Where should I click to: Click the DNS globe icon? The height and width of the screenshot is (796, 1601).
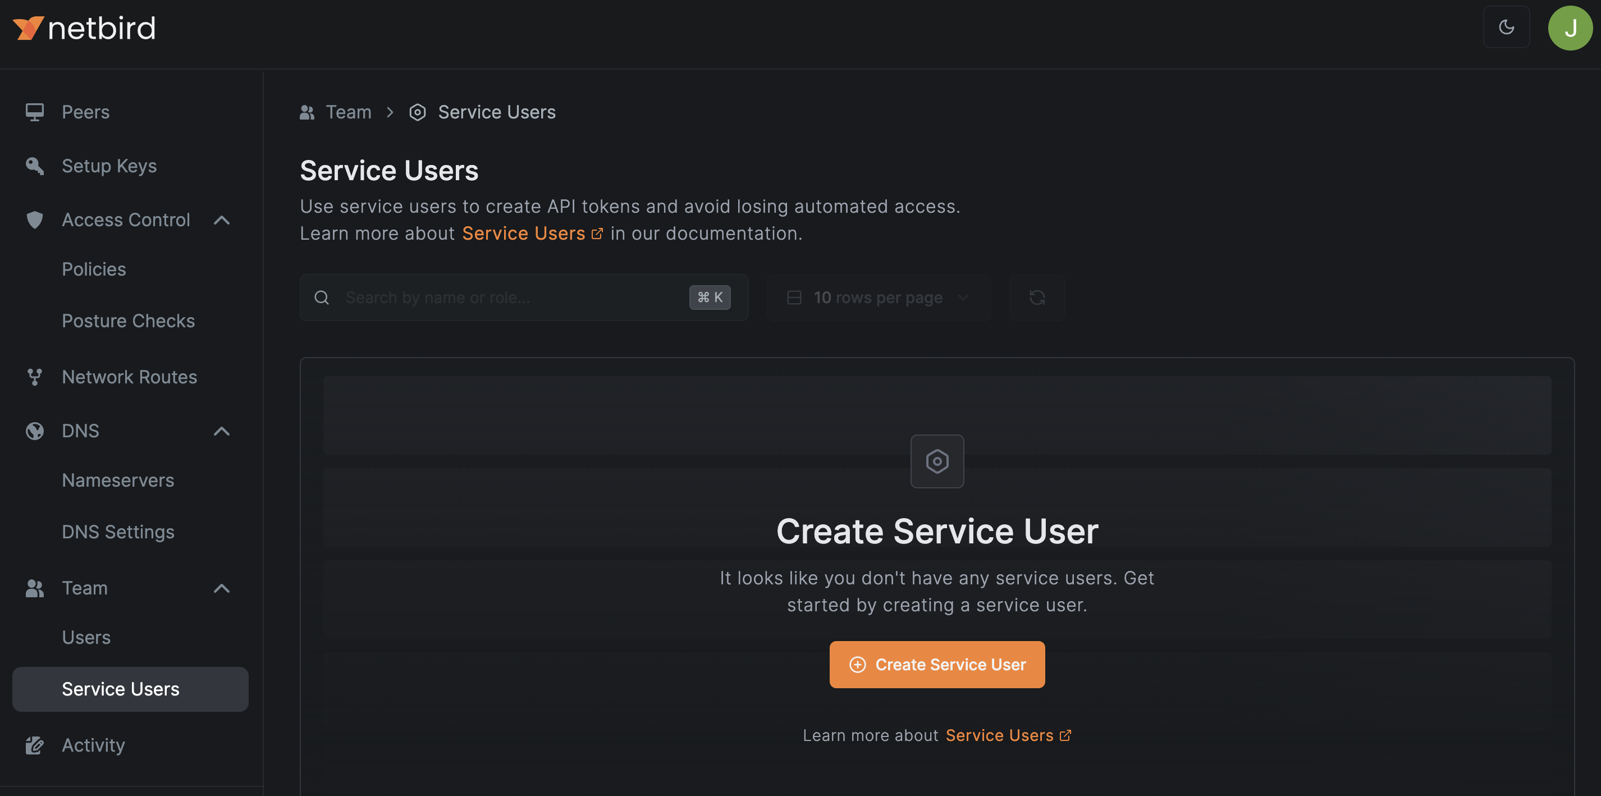(34, 431)
